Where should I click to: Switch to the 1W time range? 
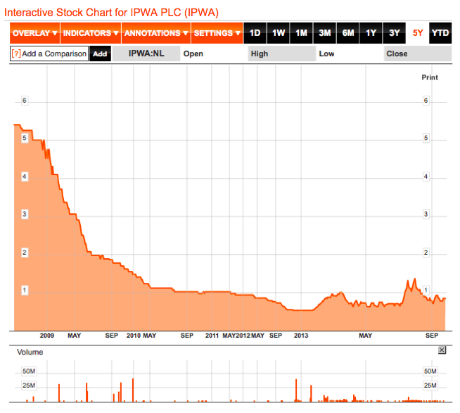pos(278,33)
